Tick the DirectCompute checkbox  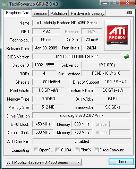96,150
